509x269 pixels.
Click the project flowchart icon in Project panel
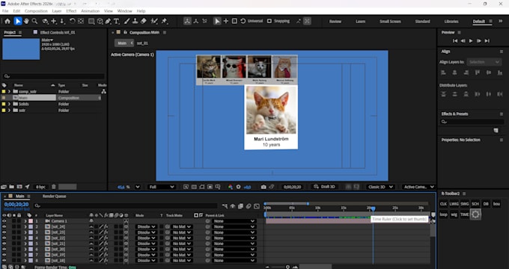(x=103, y=92)
